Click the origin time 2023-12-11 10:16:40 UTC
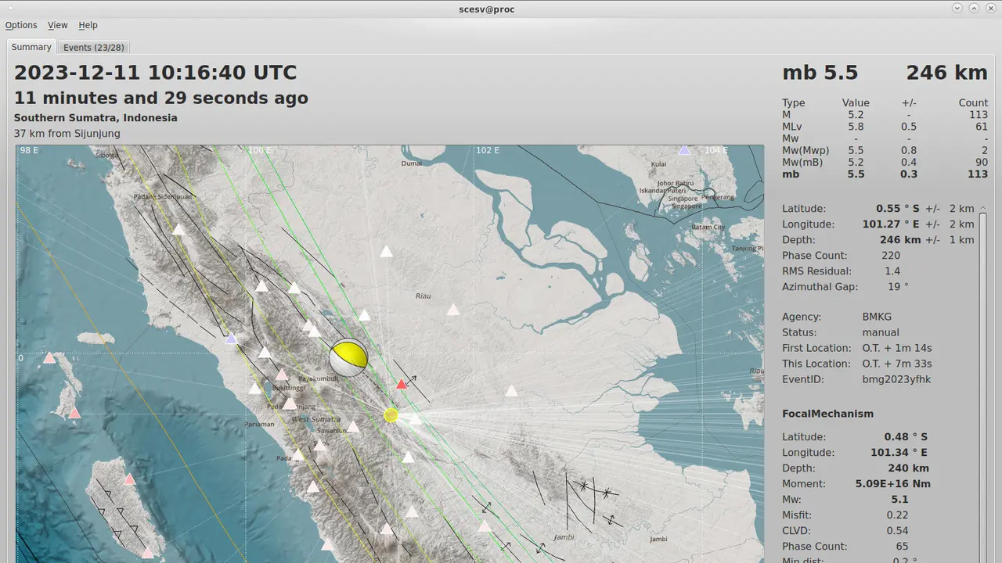This screenshot has width=1002, height=563. pyautogui.click(x=156, y=73)
